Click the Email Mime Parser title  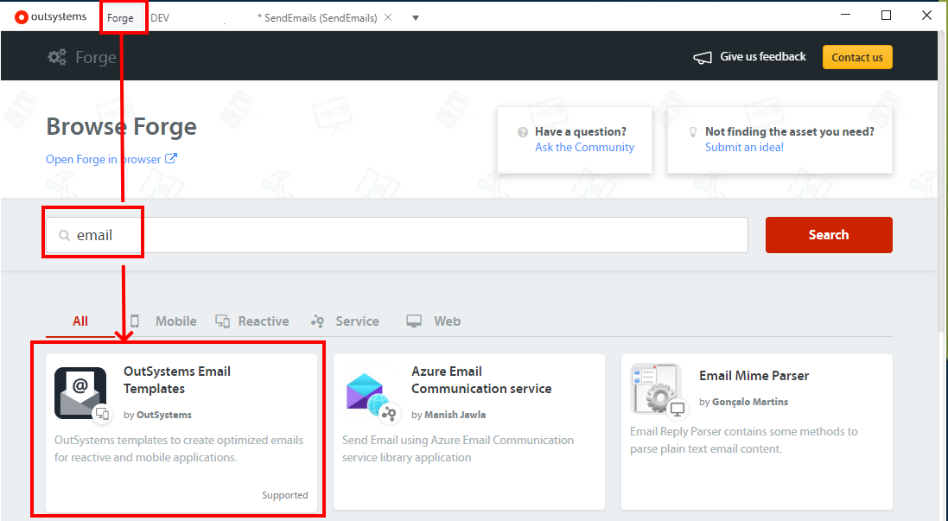click(754, 375)
